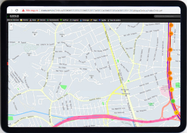Screen dimensions: 187x133
Task: Click the map zoom in plus button
Action: 11,25
